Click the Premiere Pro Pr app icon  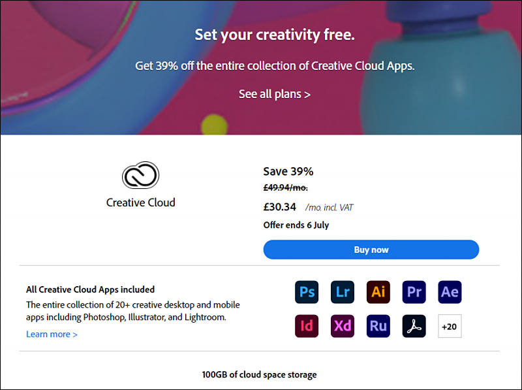pyautogui.click(x=414, y=292)
